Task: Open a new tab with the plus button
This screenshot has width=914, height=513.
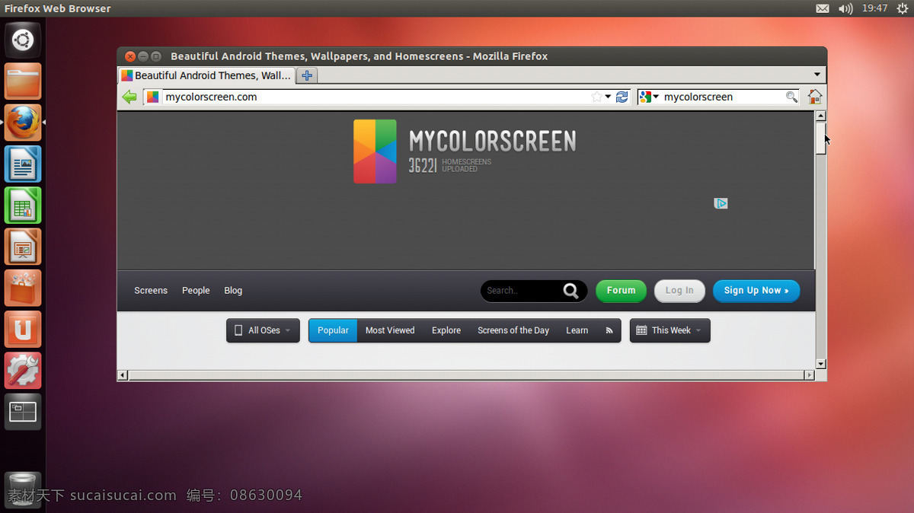Action: pos(307,75)
